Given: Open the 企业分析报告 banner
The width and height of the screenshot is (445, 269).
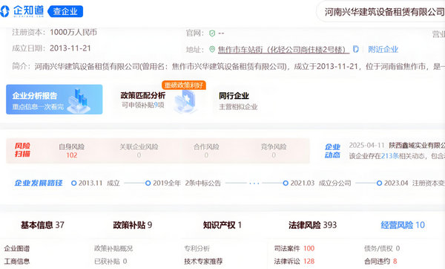Looking at the screenshot, I should click(x=54, y=100).
